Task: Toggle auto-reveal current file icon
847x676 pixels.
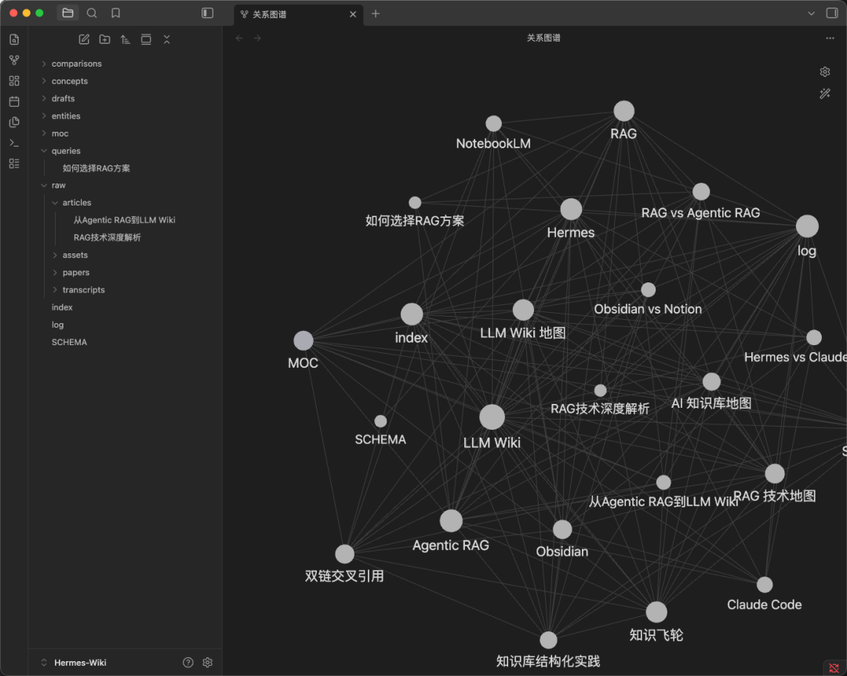Action: (146, 39)
